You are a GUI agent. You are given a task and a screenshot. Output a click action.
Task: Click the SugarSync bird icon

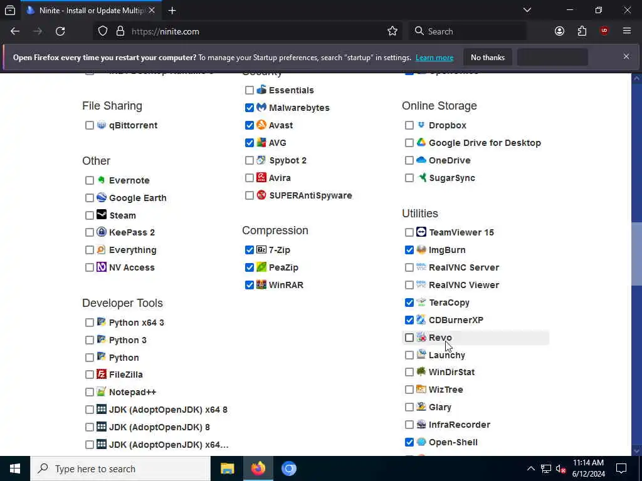421,177
